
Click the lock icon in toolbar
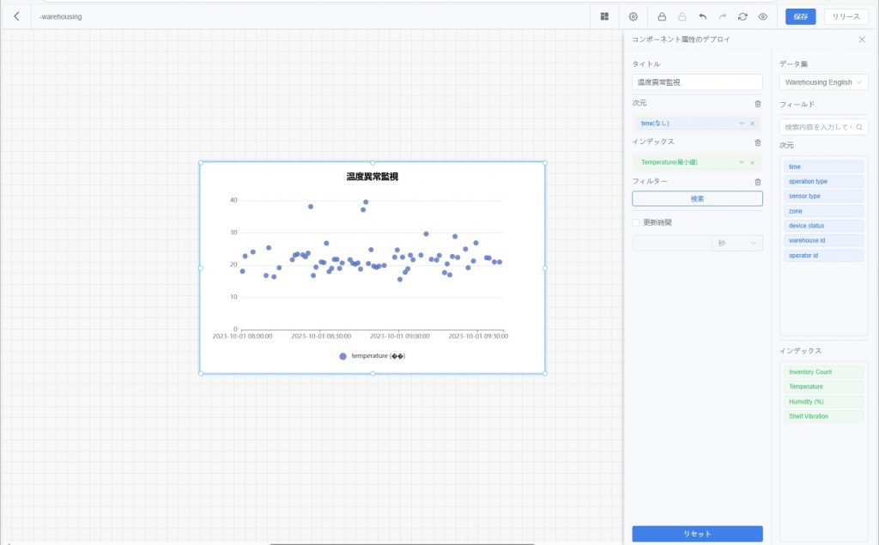(662, 16)
